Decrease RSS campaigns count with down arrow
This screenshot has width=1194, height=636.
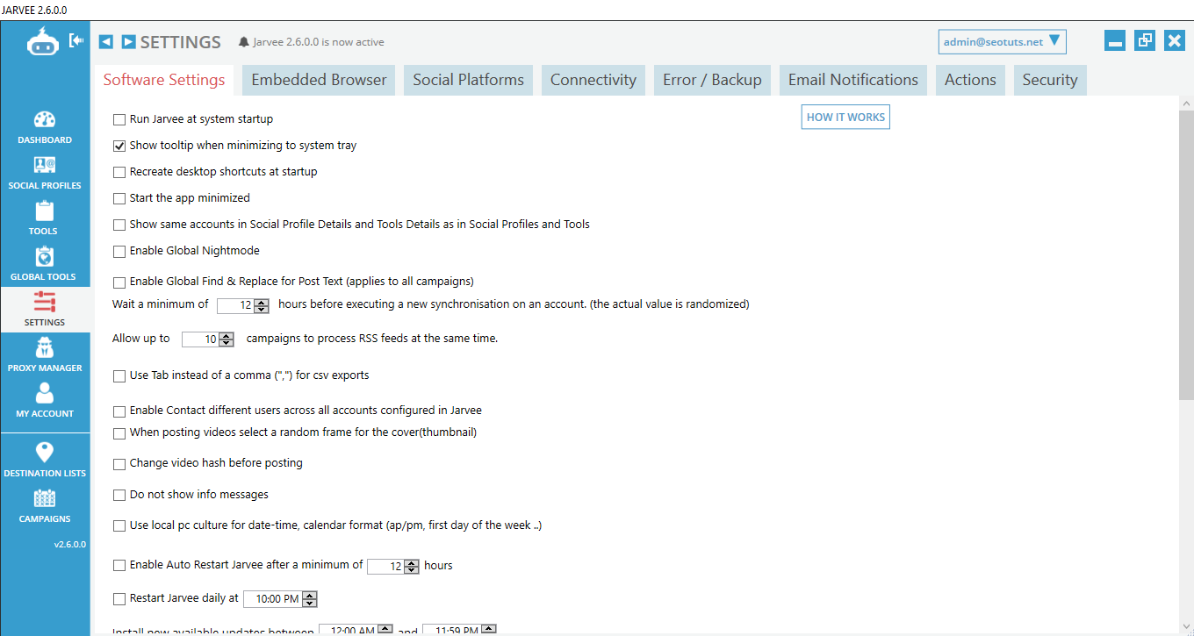point(227,343)
